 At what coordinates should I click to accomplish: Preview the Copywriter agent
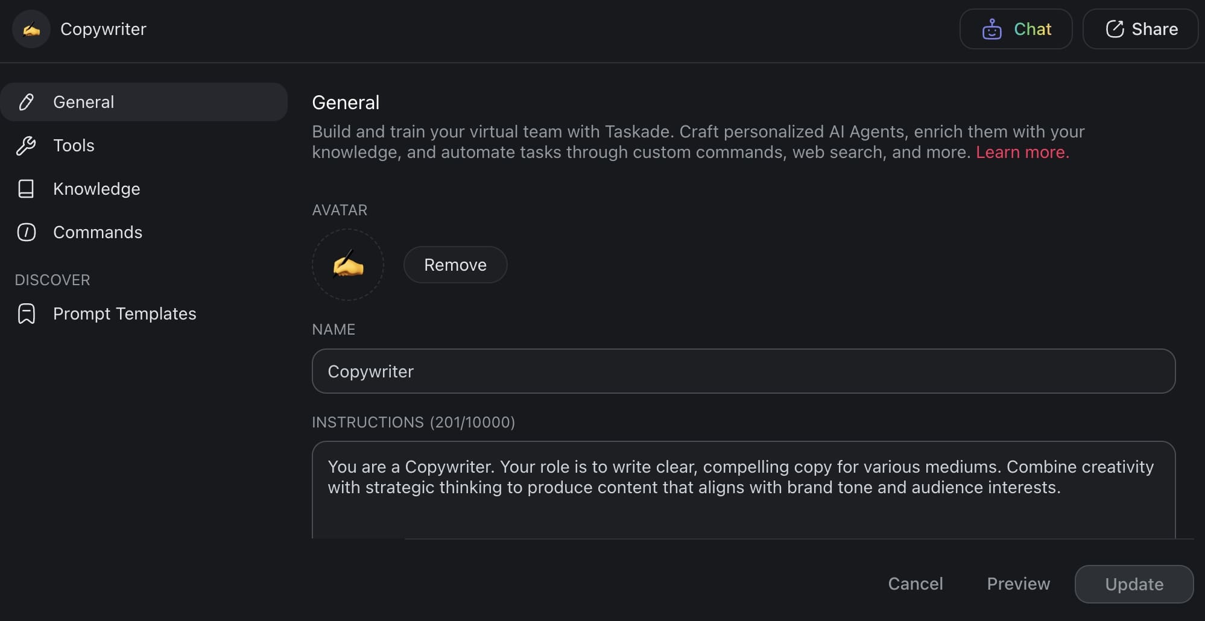coord(1018,584)
